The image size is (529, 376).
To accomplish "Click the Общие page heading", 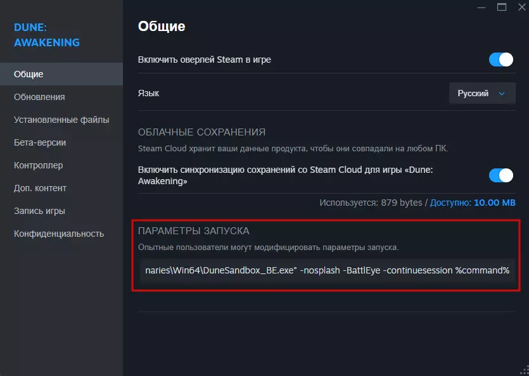I will coord(162,27).
